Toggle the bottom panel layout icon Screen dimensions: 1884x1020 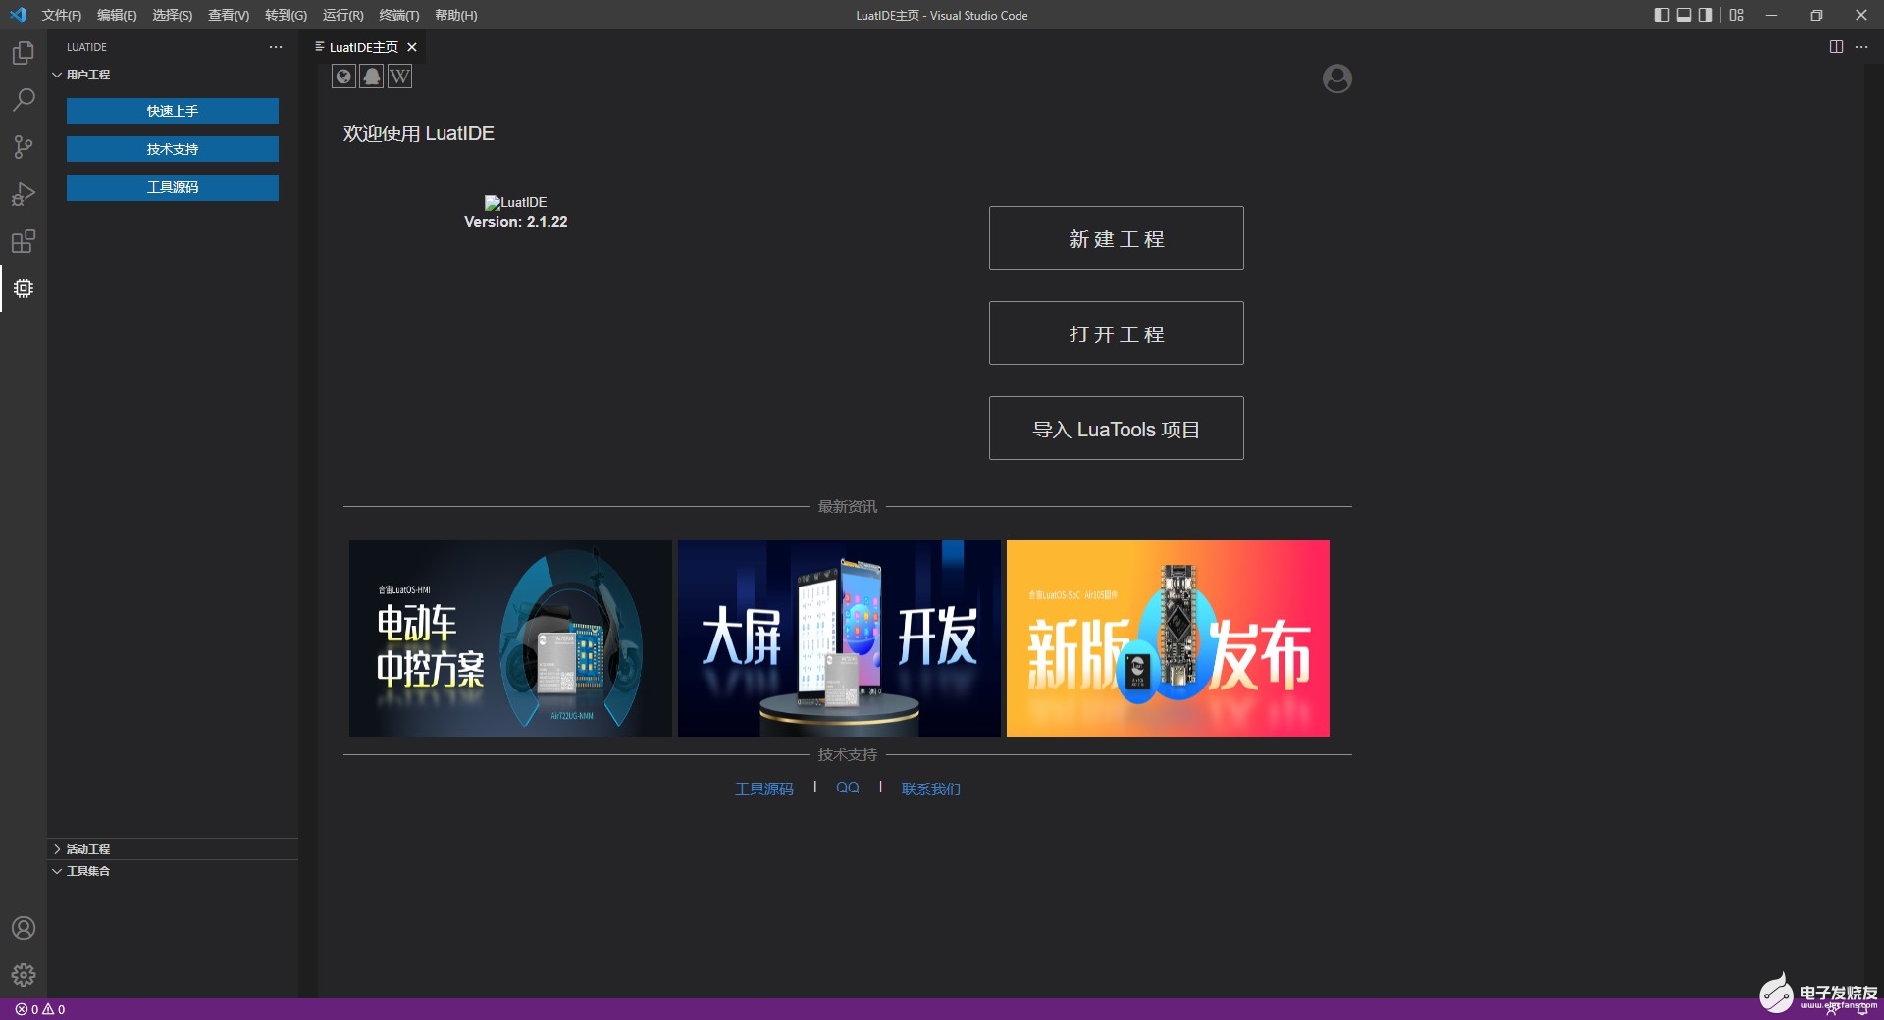point(1684,15)
